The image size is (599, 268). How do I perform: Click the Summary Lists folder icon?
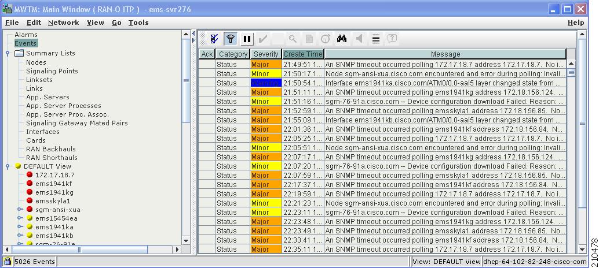[19, 53]
